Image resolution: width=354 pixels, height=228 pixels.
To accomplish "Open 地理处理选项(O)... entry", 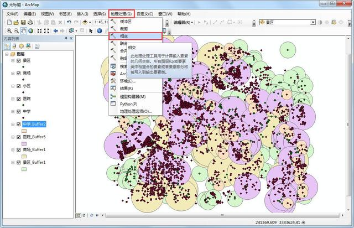I will point(135,111).
